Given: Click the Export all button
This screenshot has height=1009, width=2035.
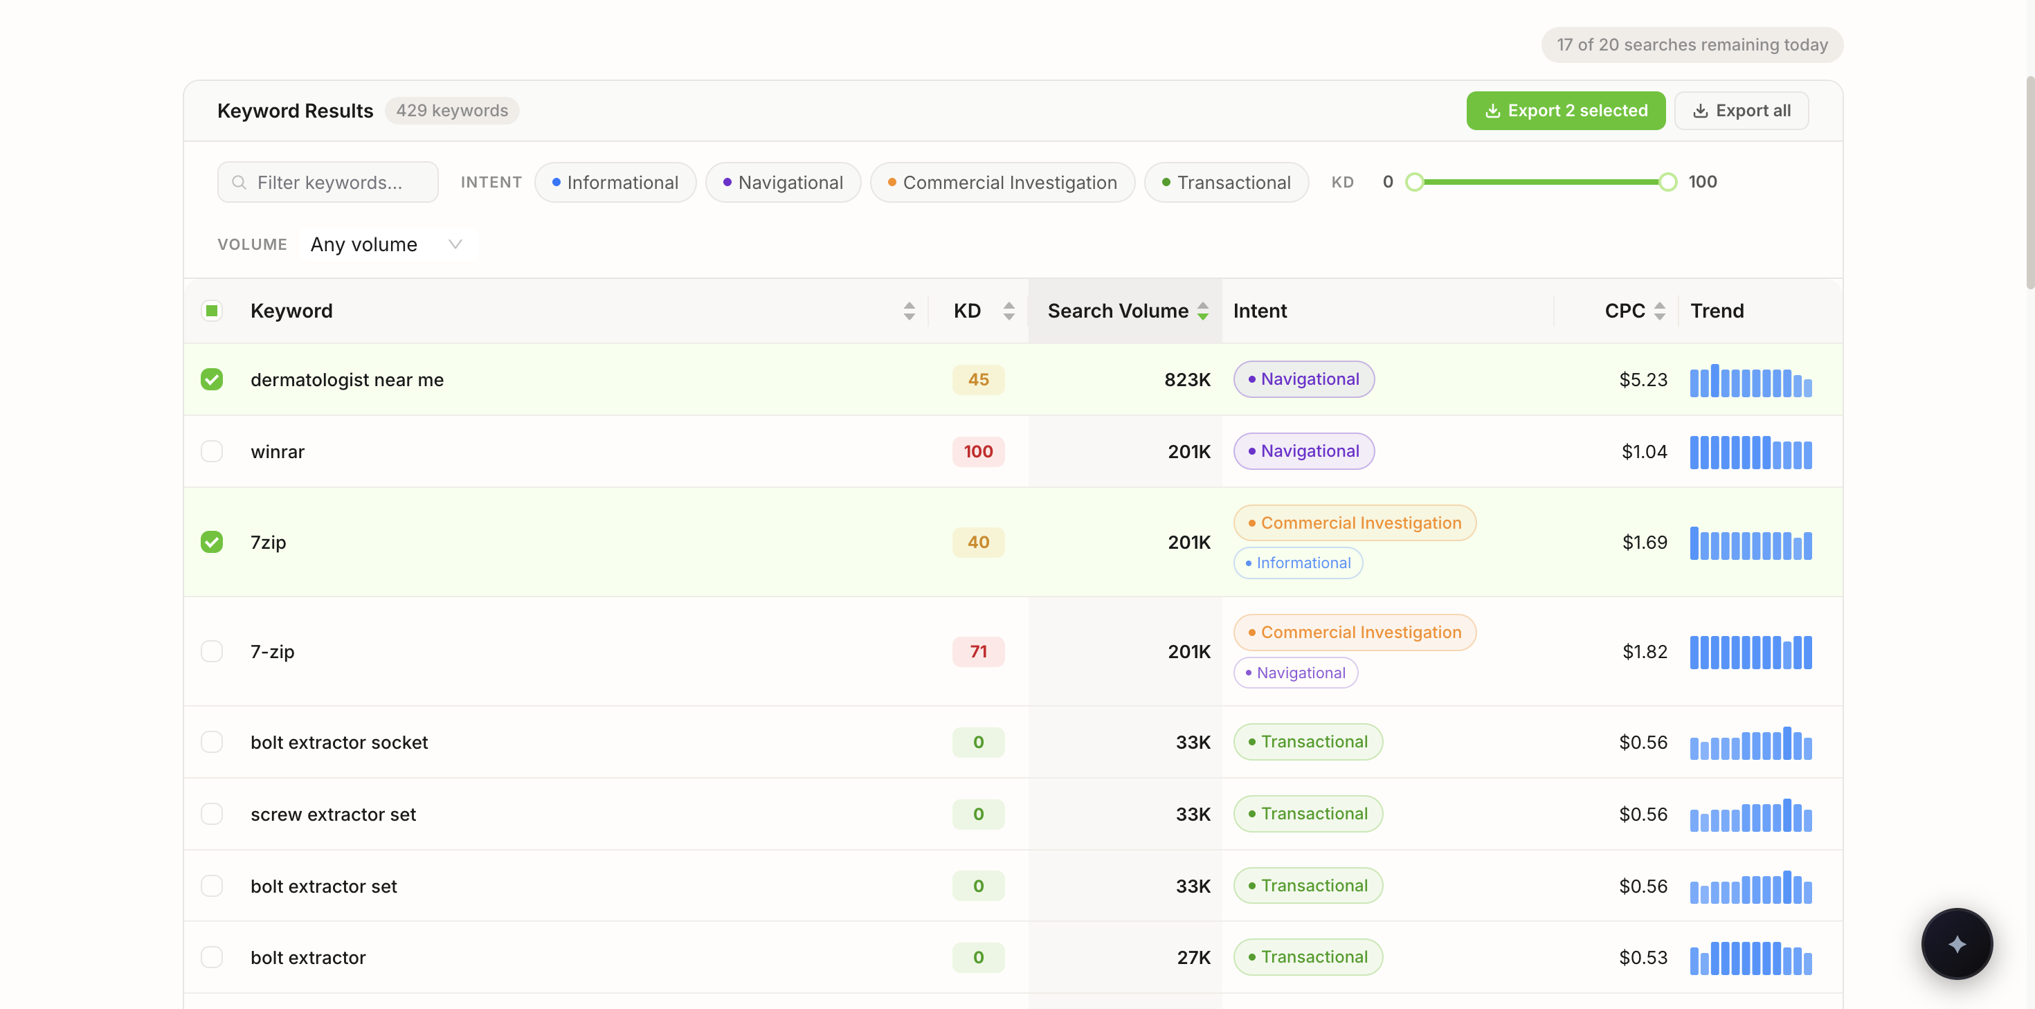Looking at the screenshot, I should pyautogui.click(x=1741, y=110).
